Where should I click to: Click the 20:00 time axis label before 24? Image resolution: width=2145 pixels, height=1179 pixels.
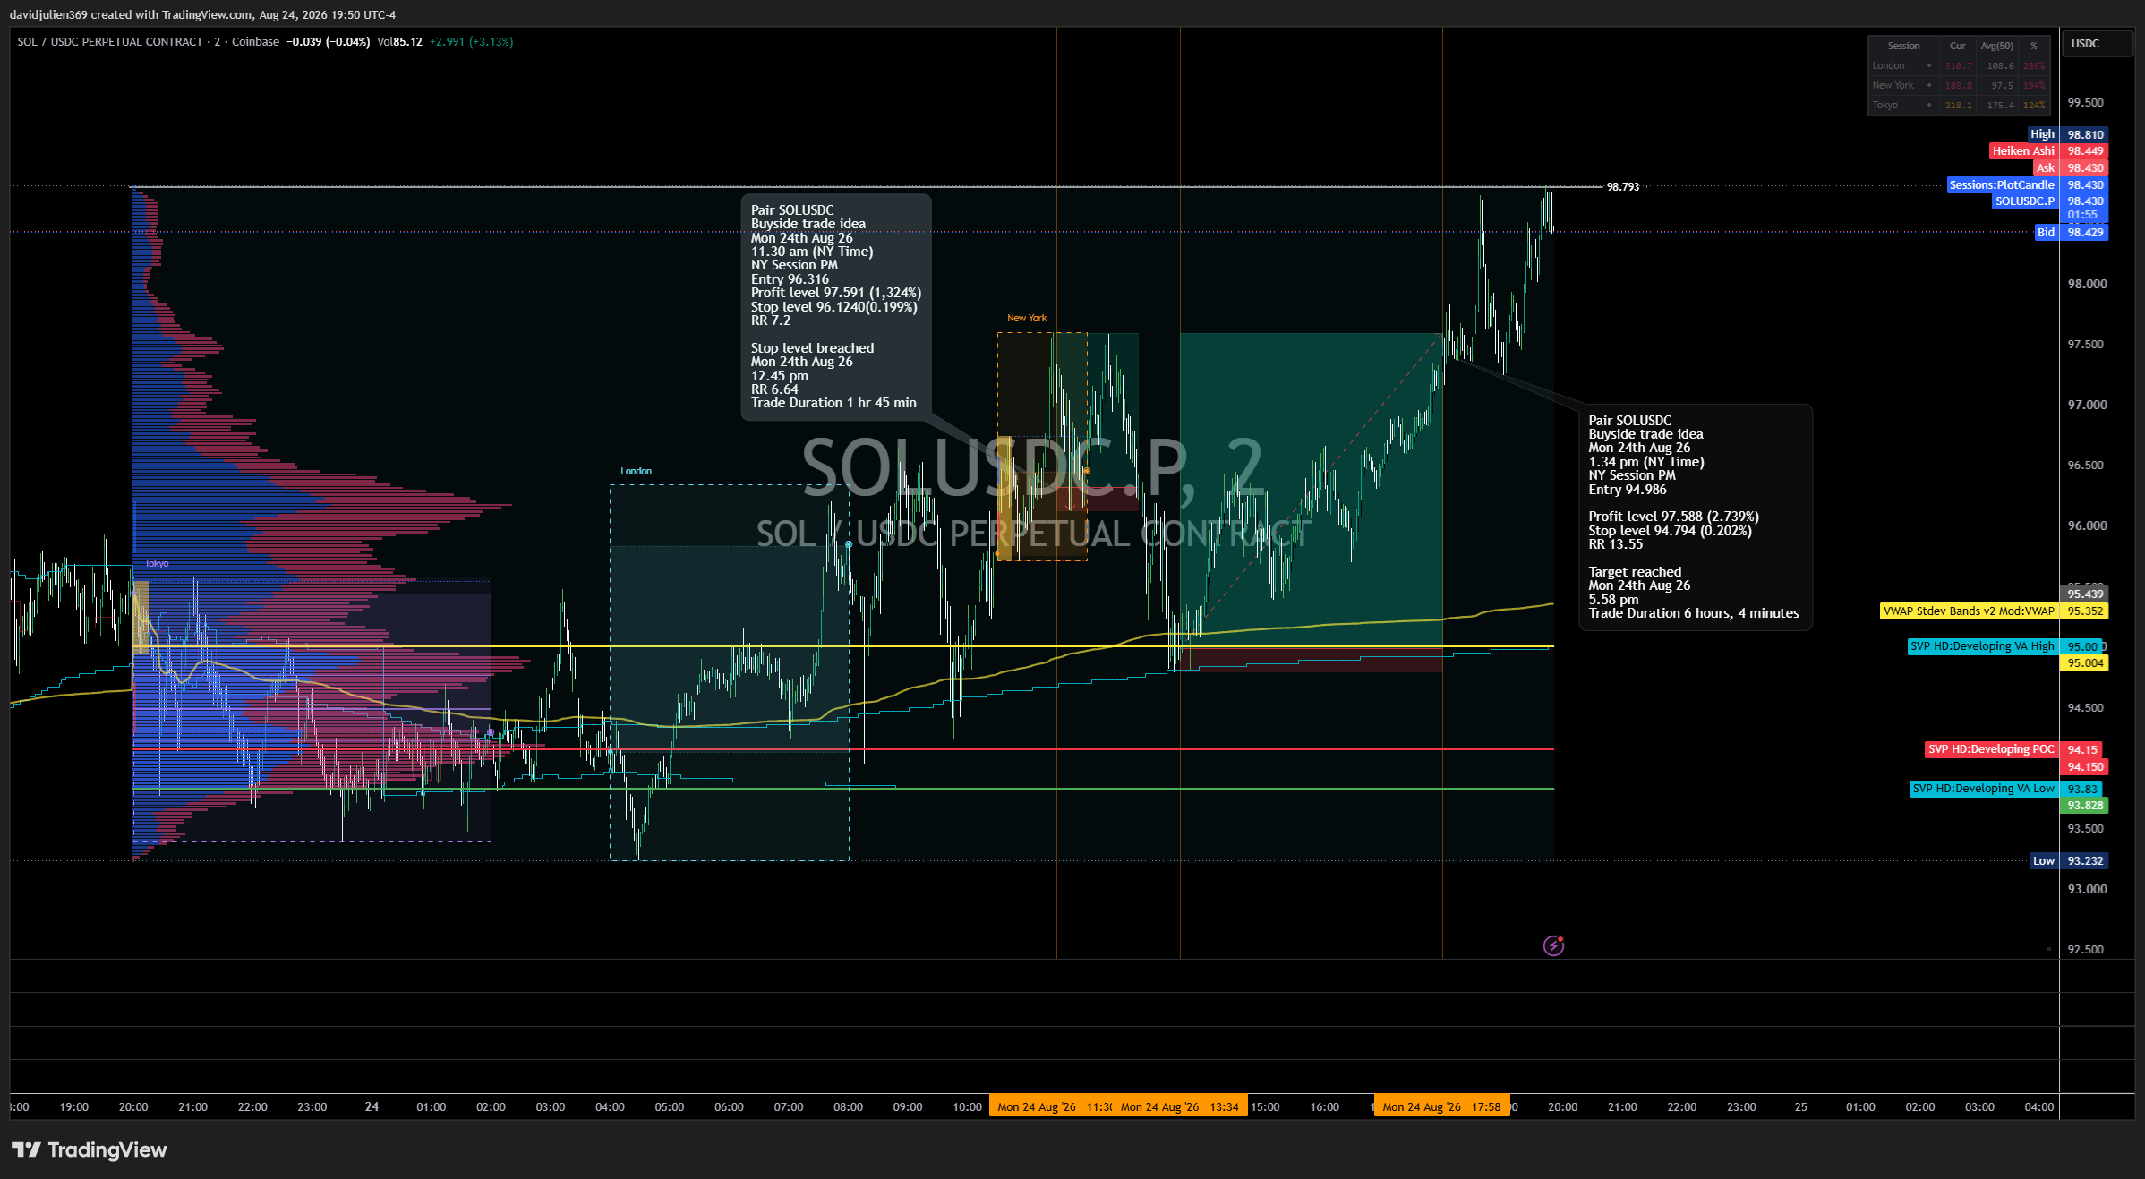coord(133,1107)
